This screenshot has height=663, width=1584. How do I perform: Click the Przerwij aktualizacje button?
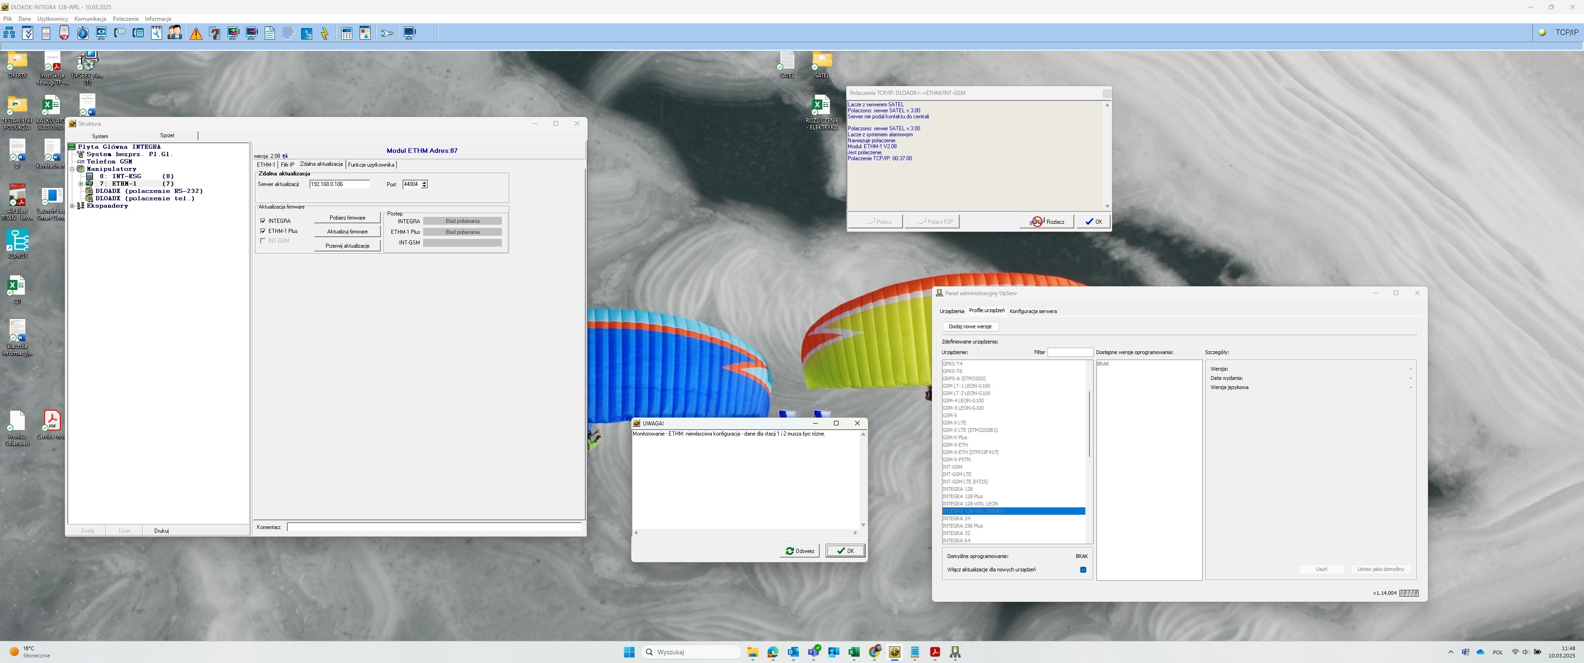pos(348,246)
